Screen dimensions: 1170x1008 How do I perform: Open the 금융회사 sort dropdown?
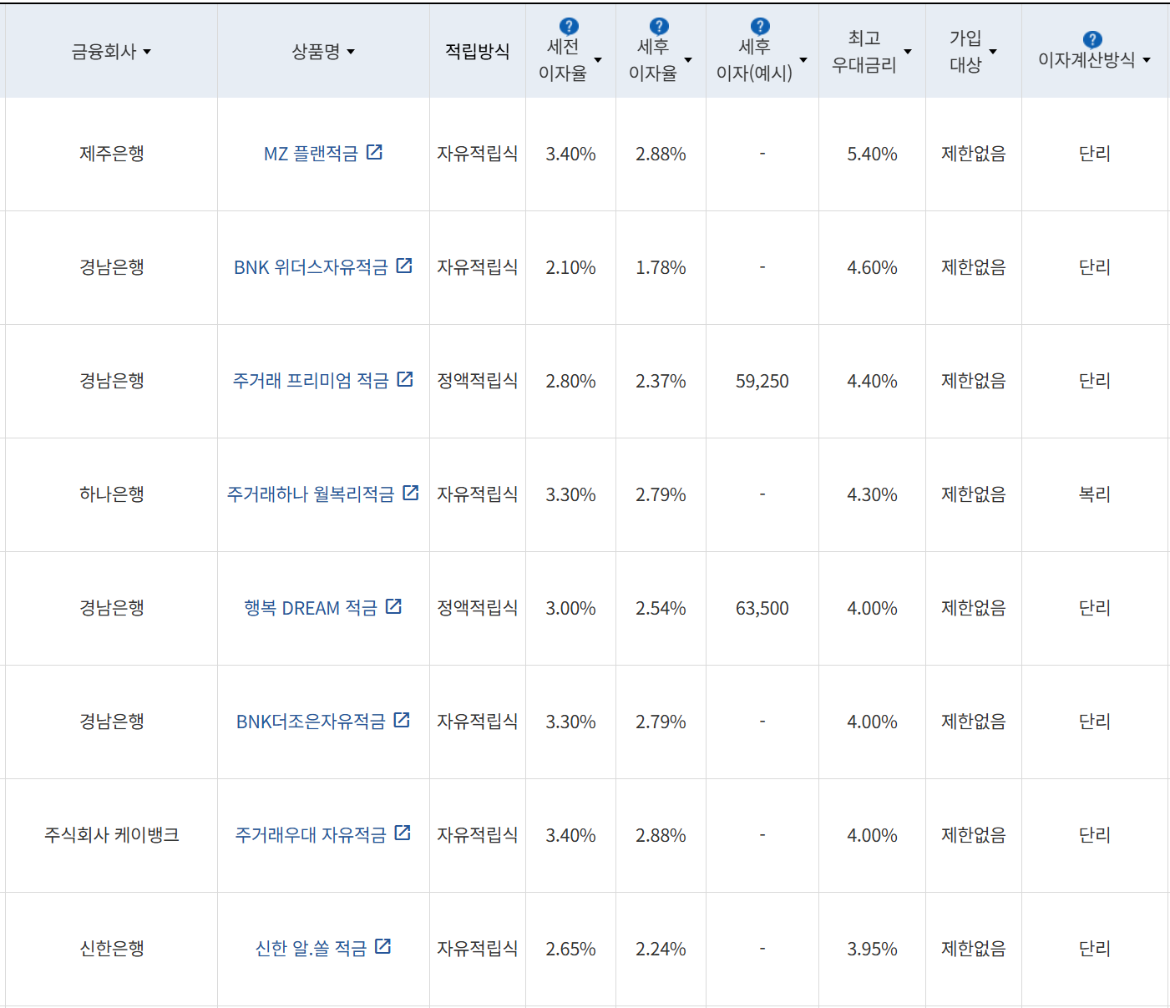point(148,52)
